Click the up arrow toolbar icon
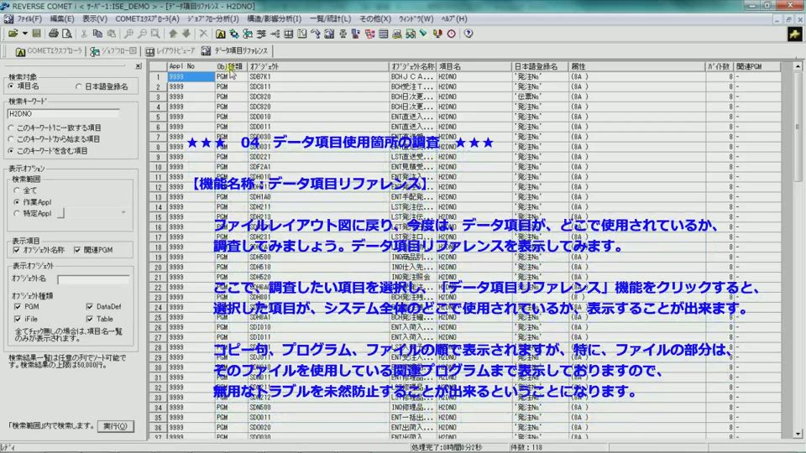The height and width of the screenshot is (453, 806). pyautogui.click(x=173, y=34)
